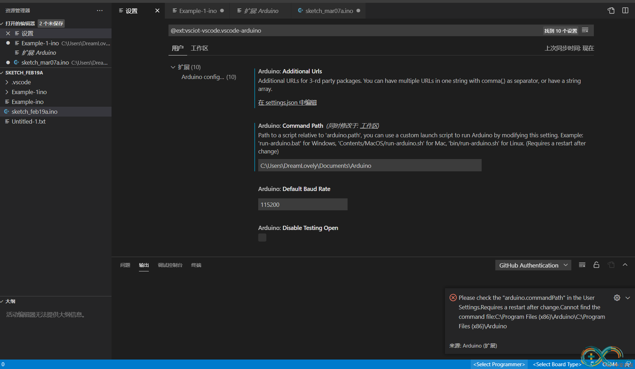Open notification gear settings

coord(617,298)
